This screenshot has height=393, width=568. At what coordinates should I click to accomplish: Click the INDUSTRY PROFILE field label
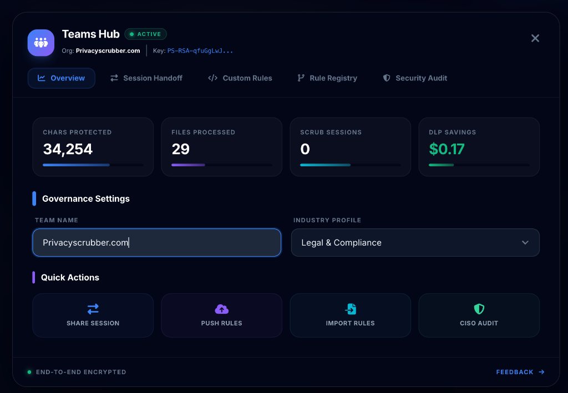327,220
